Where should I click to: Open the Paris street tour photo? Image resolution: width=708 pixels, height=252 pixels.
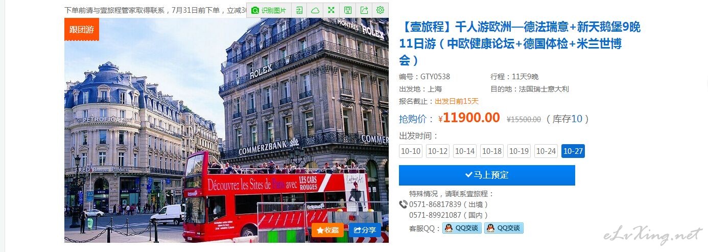[226, 130]
